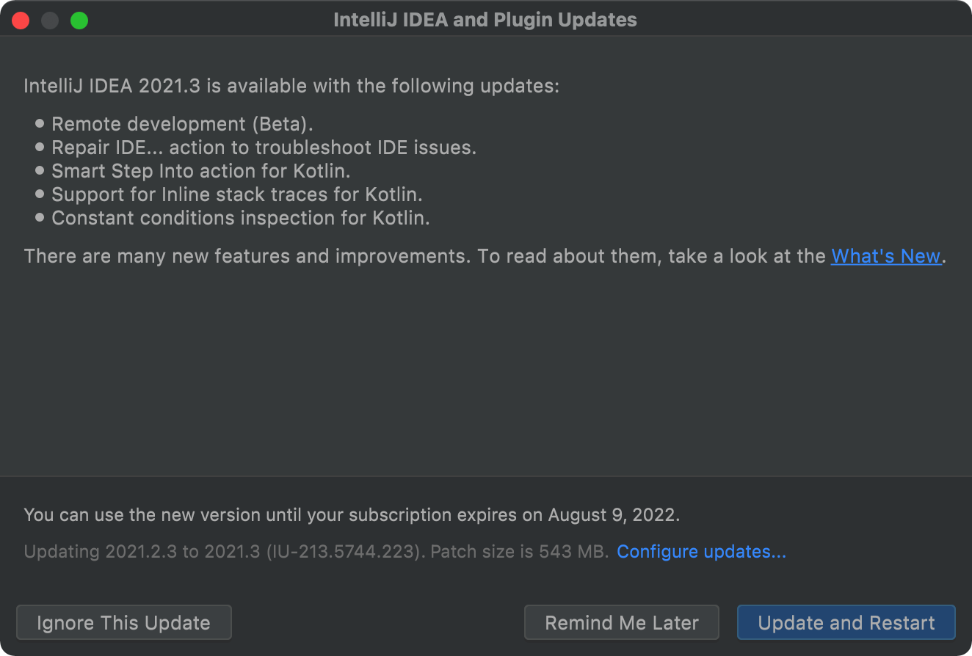Choose Ignore This Update
Image resolution: width=972 pixels, height=656 pixels.
click(x=123, y=623)
